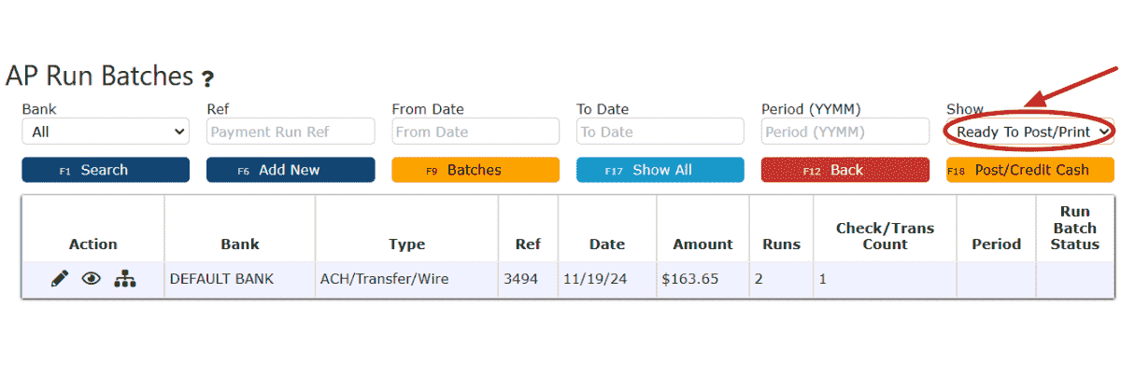Open Batches with the orange F9 button

pos(475,170)
